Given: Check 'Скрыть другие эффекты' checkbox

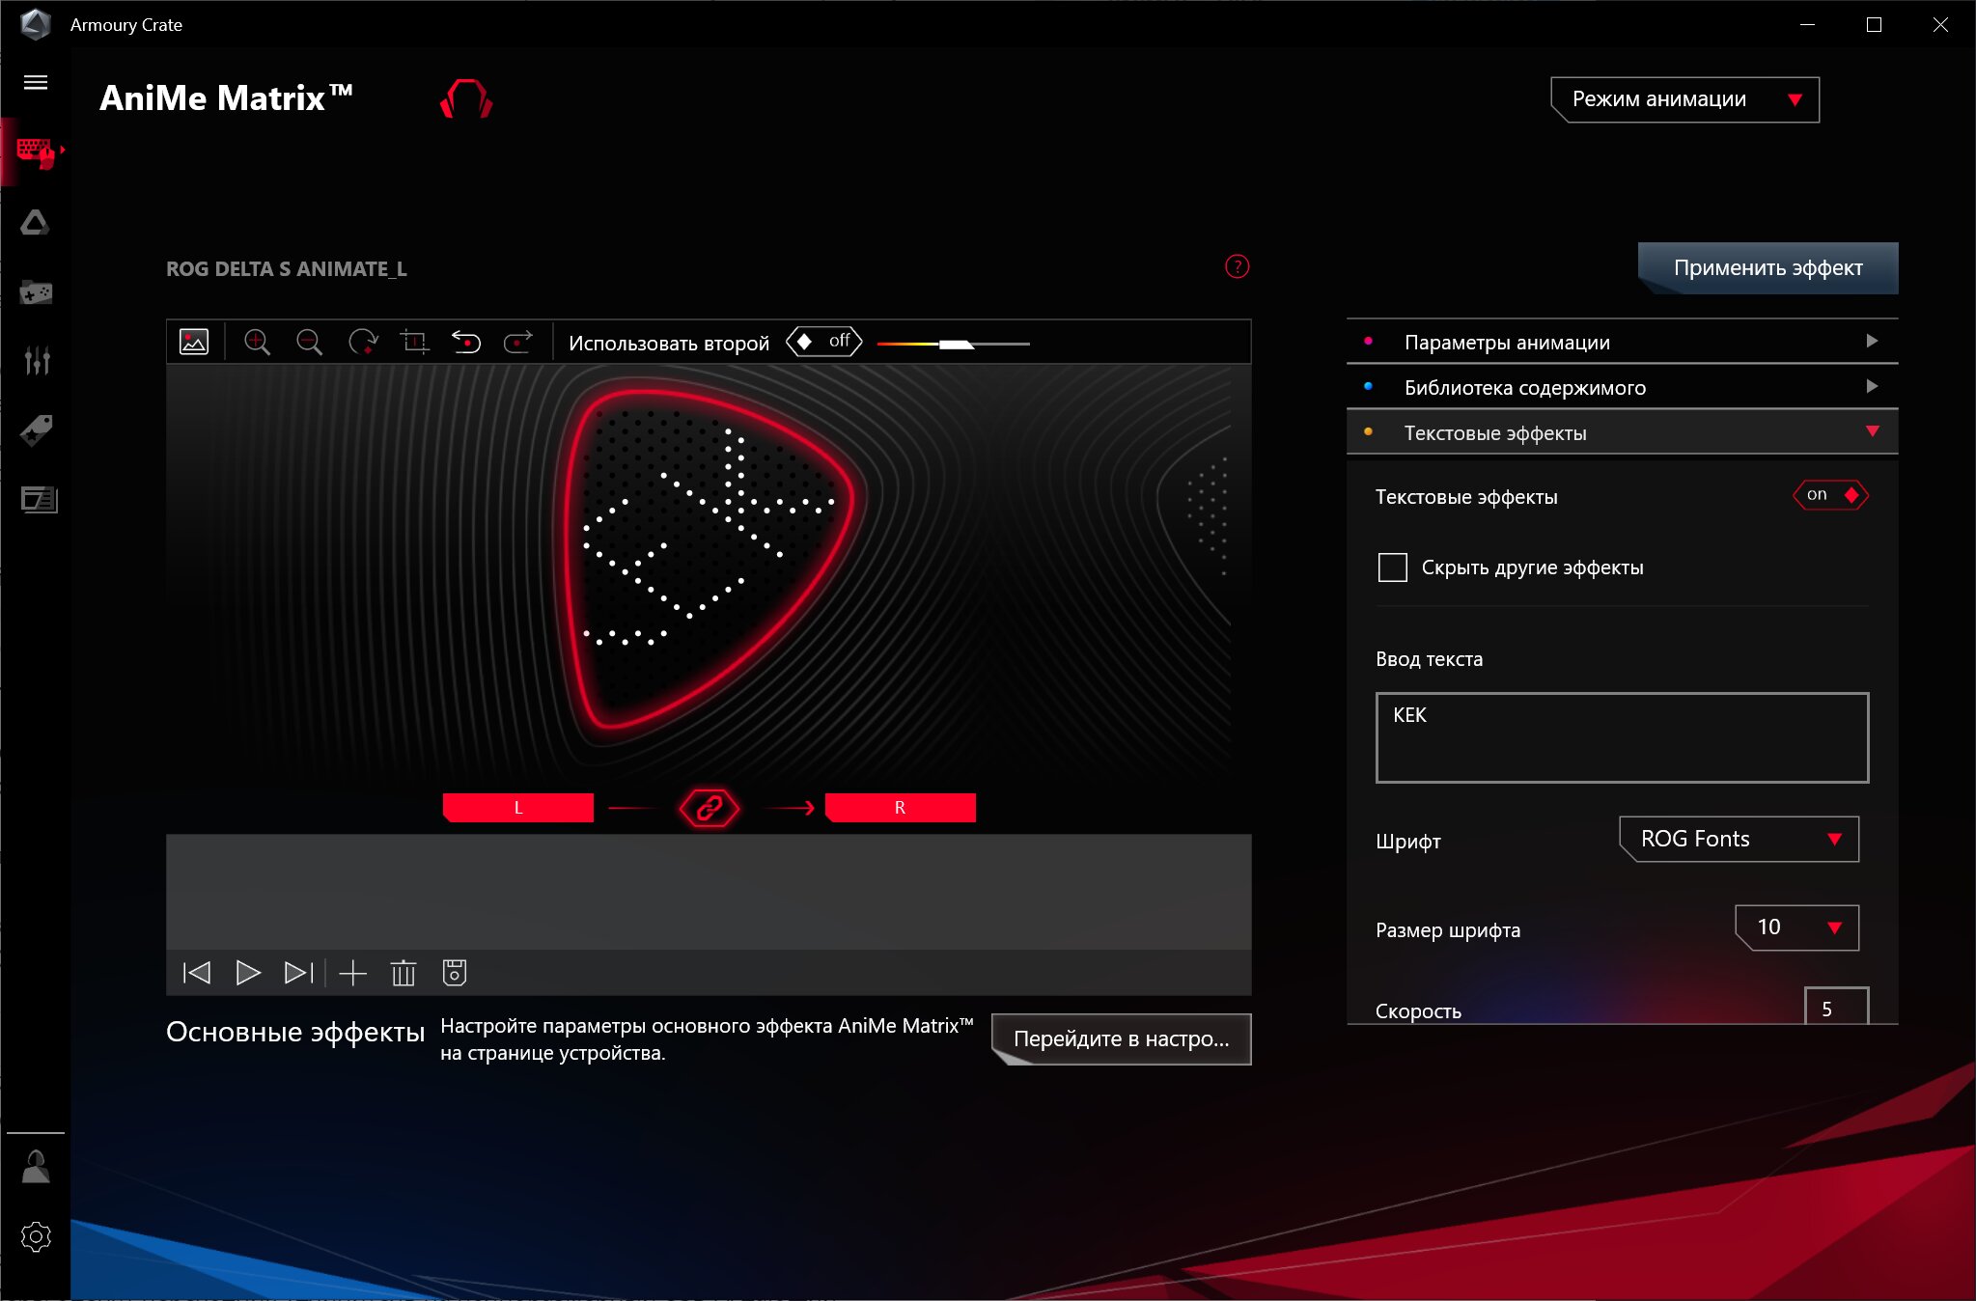Looking at the screenshot, I should point(1392,567).
